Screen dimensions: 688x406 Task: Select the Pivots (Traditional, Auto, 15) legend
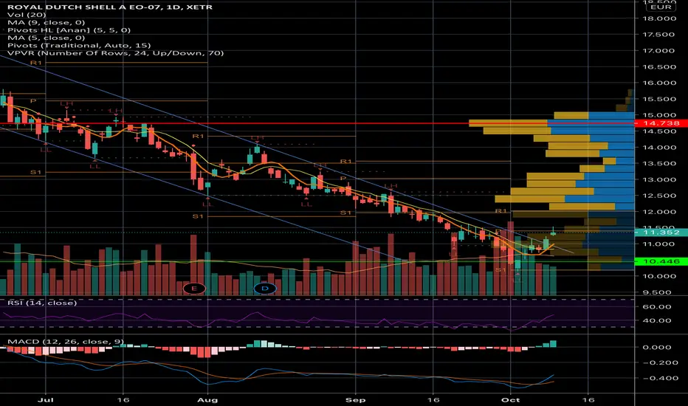tap(79, 46)
